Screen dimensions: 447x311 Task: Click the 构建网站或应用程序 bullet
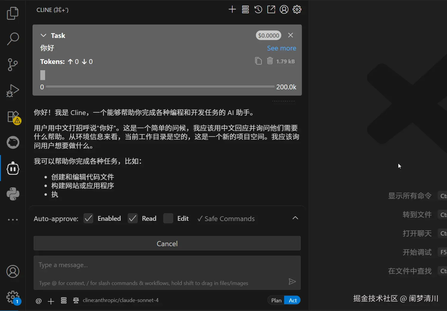tap(83, 186)
